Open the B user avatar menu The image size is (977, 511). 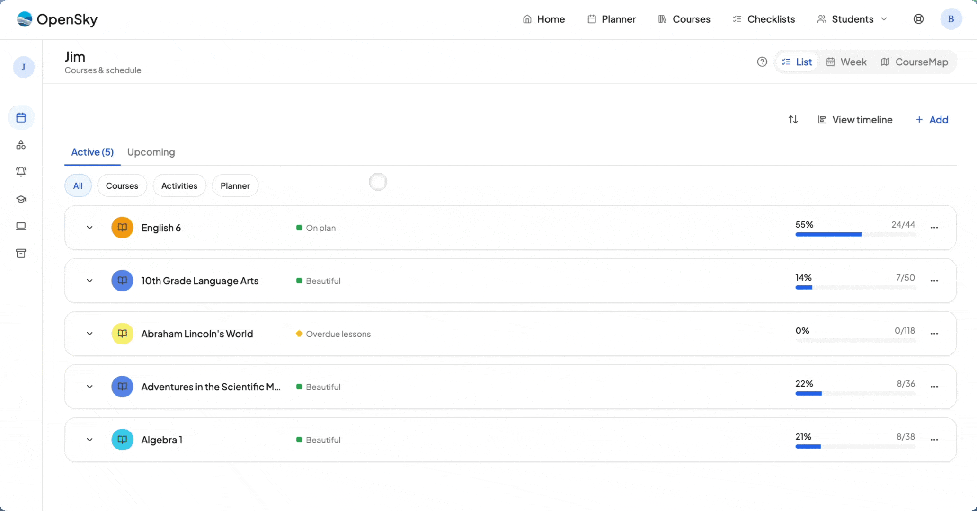pyautogui.click(x=951, y=19)
